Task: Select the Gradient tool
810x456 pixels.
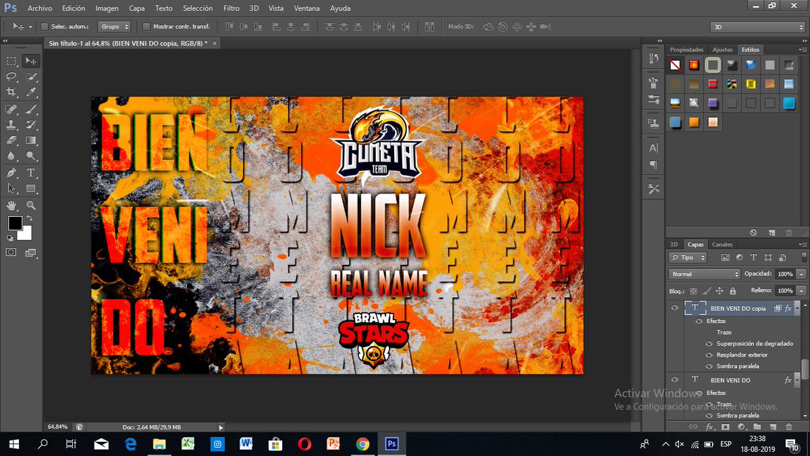Action: click(31, 141)
